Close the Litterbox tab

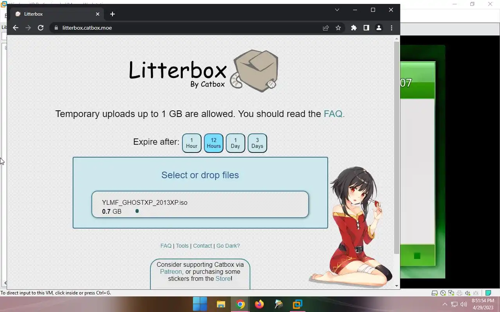pyautogui.click(x=98, y=14)
